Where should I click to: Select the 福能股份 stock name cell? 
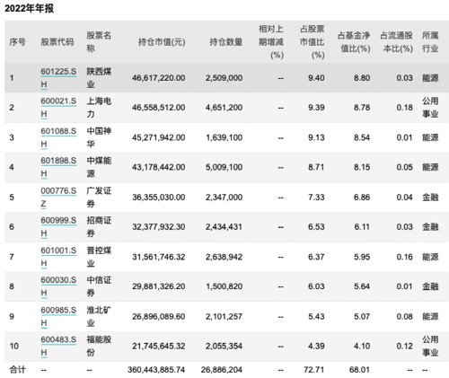click(x=99, y=346)
